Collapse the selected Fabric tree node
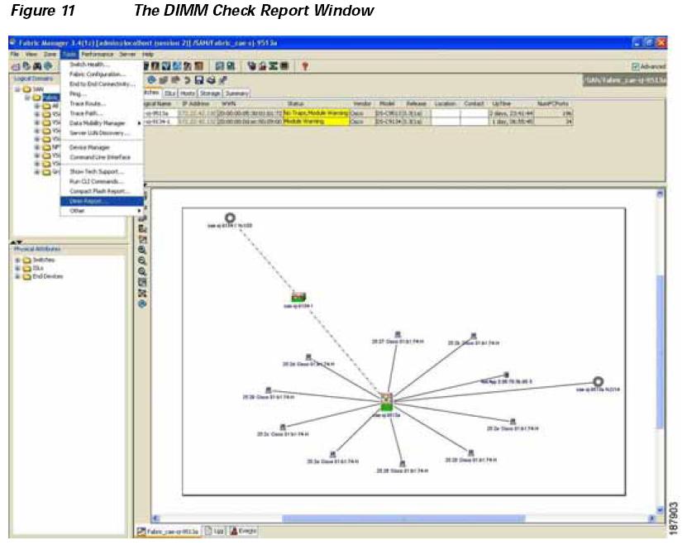This screenshot has height=545, width=687. pos(27,98)
